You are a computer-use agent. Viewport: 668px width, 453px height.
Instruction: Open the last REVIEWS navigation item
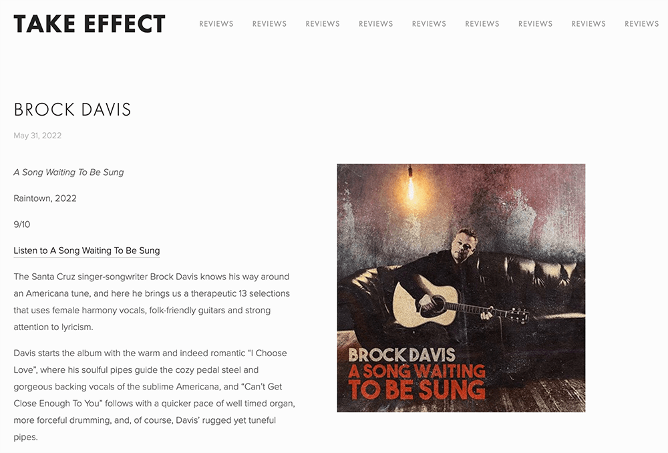click(641, 24)
